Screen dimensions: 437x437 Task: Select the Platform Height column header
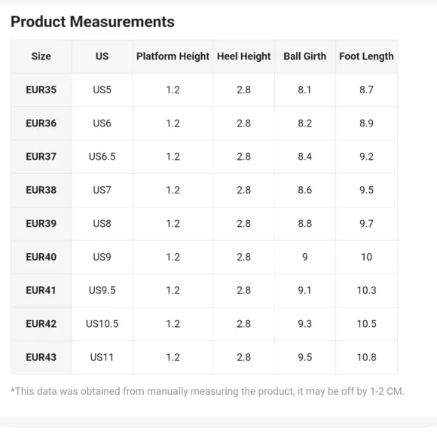(173, 57)
